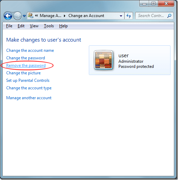This screenshot has width=178, height=180.
Task: Expand the arrow after Manage A... breadcrumb
Action: 65,16
